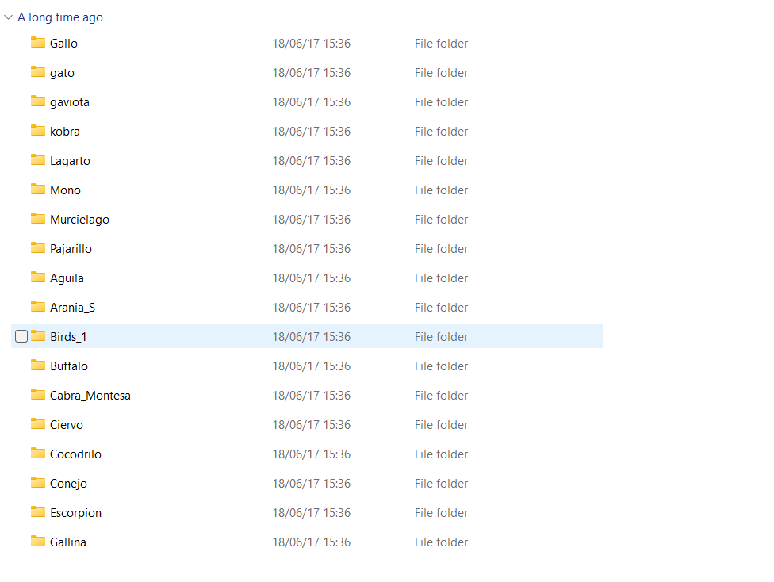Click the Cocodrilo folder icon
The width and height of the screenshot is (774, 582).
coord(38,454)
